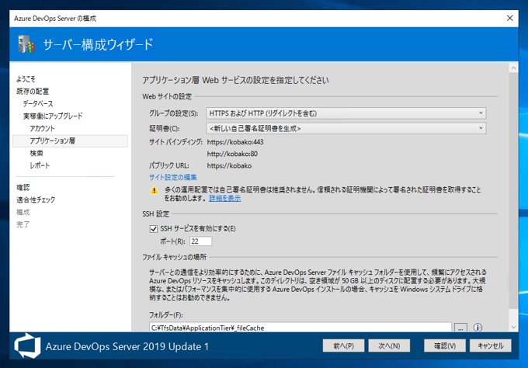Click the public URL https://kobako text
The height and width of the screenshot is (368, 528).
229,165
